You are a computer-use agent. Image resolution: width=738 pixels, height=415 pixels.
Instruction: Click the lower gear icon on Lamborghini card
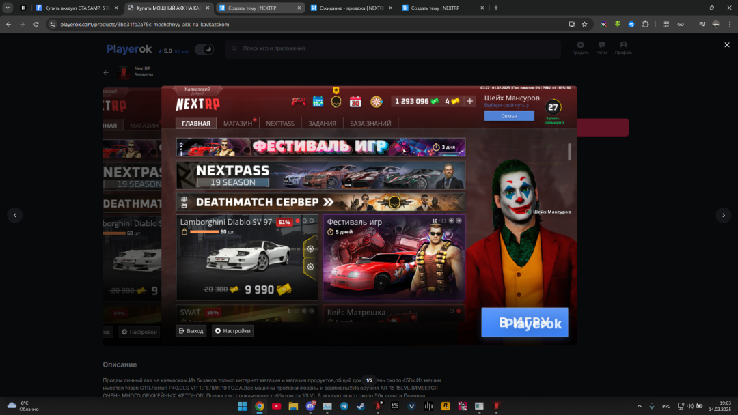310,266
